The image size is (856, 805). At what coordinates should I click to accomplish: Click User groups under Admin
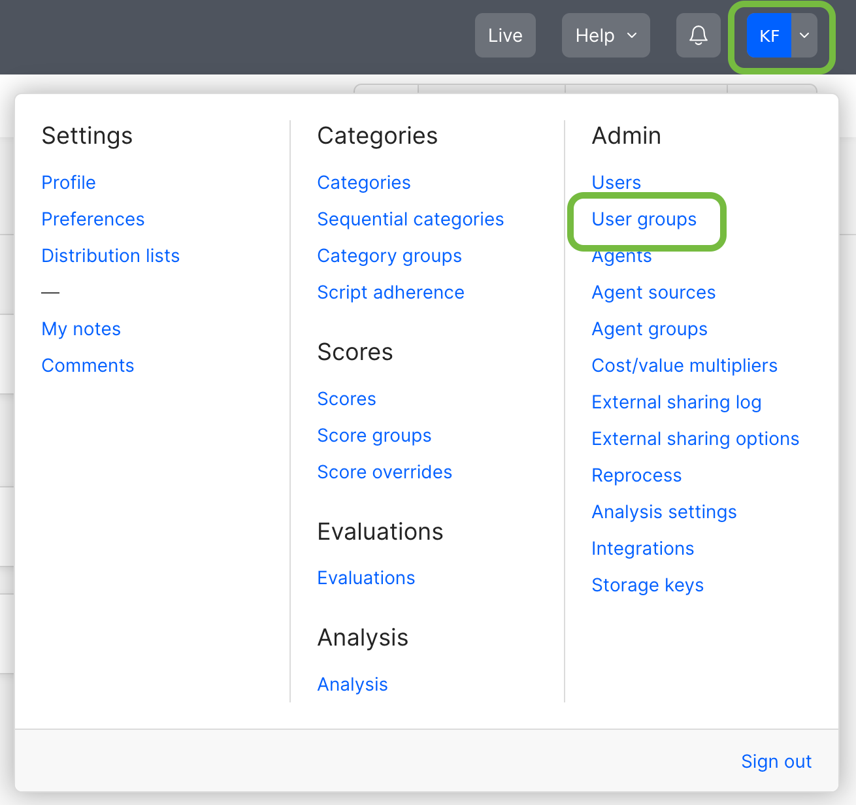point(644,219)
